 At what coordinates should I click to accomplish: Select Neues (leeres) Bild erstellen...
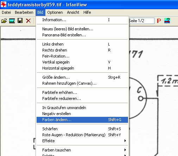[82, 29]
